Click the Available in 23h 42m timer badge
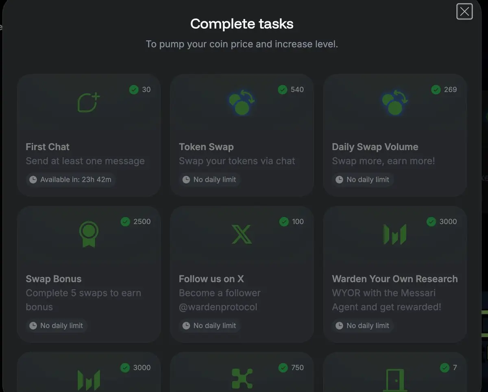Image resolution: width=488 pixels, height=392 pixels. coord(71,179)
